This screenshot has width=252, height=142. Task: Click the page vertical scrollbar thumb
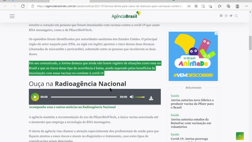[x=250, y=43]
